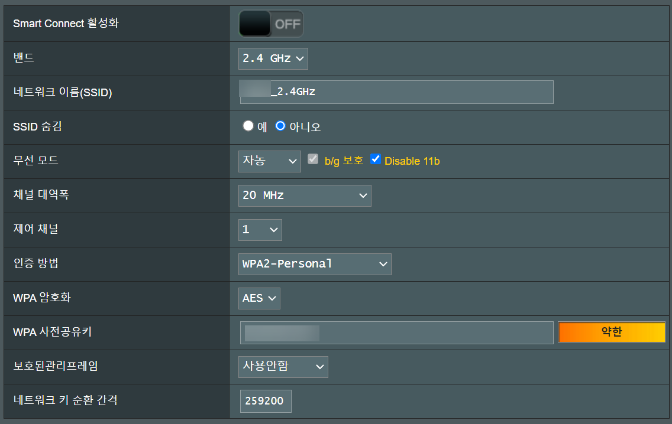The image size is (672, 424).
Task: Click the 인증 방법 row label
Action: (x=36, y=263)
